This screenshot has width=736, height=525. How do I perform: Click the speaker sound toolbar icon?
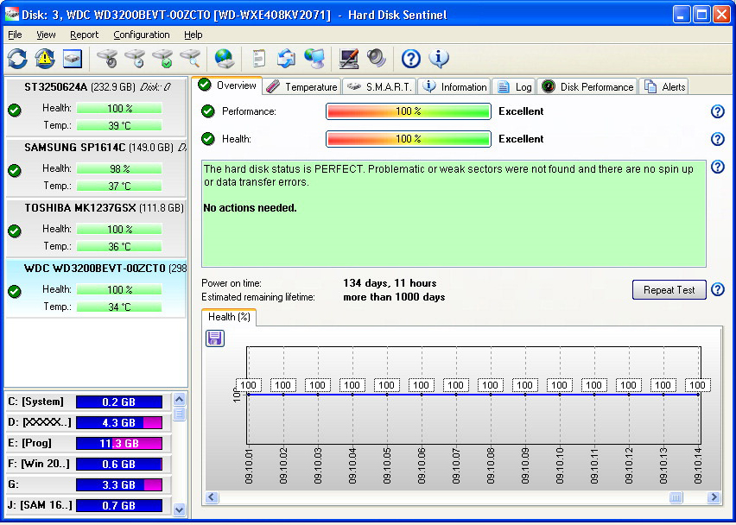click(x=377, y=59)
